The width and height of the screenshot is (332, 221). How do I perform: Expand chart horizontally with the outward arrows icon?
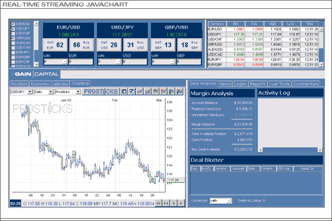[x=159, y=203]
